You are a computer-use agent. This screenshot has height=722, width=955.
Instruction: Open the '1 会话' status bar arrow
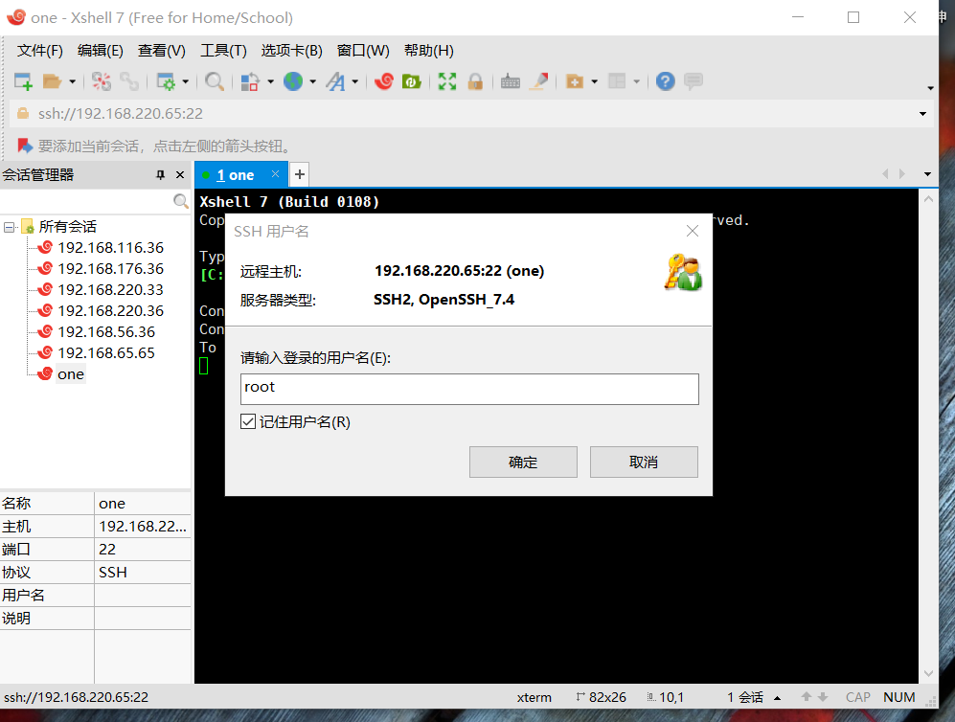tap(777, 698)
